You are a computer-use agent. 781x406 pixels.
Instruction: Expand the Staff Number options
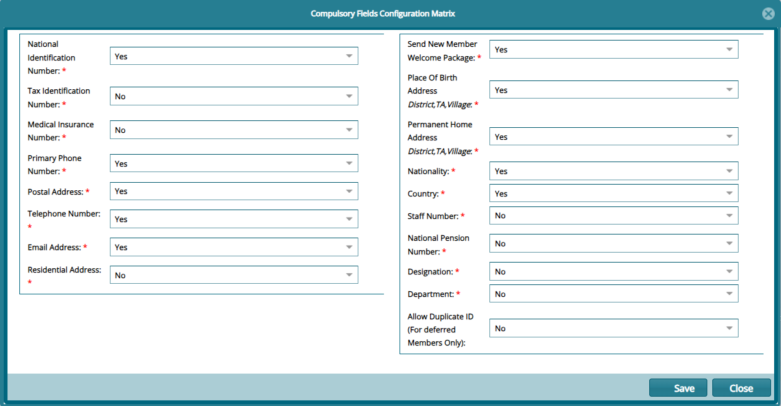click(x=728, y=215)
